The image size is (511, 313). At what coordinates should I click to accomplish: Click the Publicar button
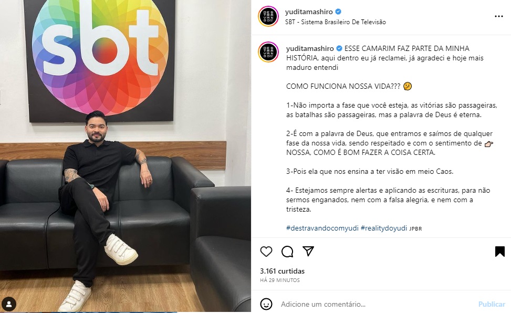(x=492, y=304)
